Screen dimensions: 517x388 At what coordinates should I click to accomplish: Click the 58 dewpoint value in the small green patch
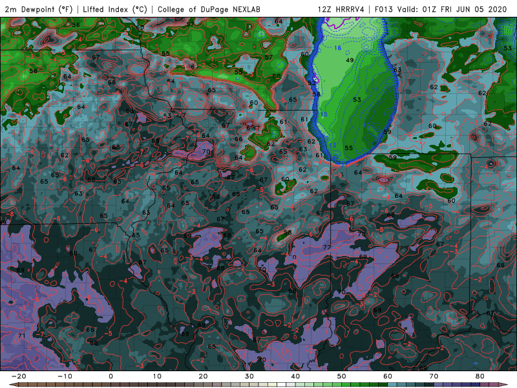(288, 232)
